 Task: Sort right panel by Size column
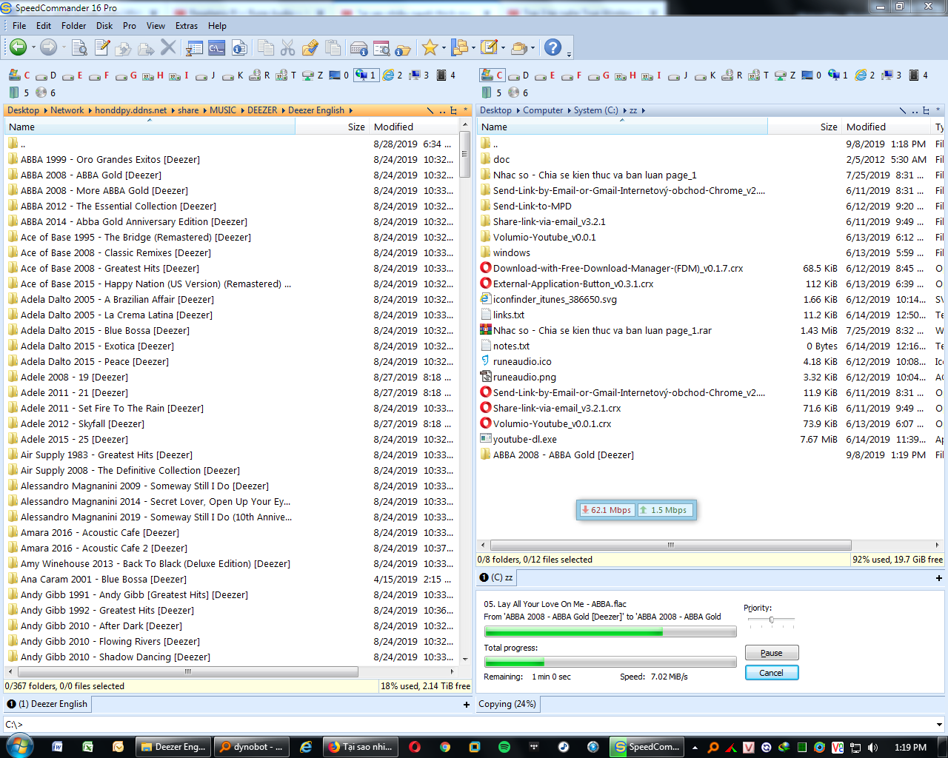click(804, 127)
